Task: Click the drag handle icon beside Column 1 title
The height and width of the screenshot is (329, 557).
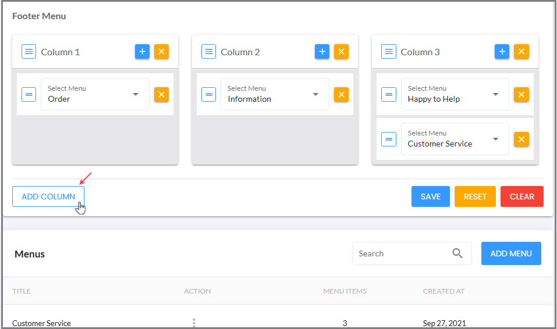Action: pyautogui.click(x=29, y=52)
